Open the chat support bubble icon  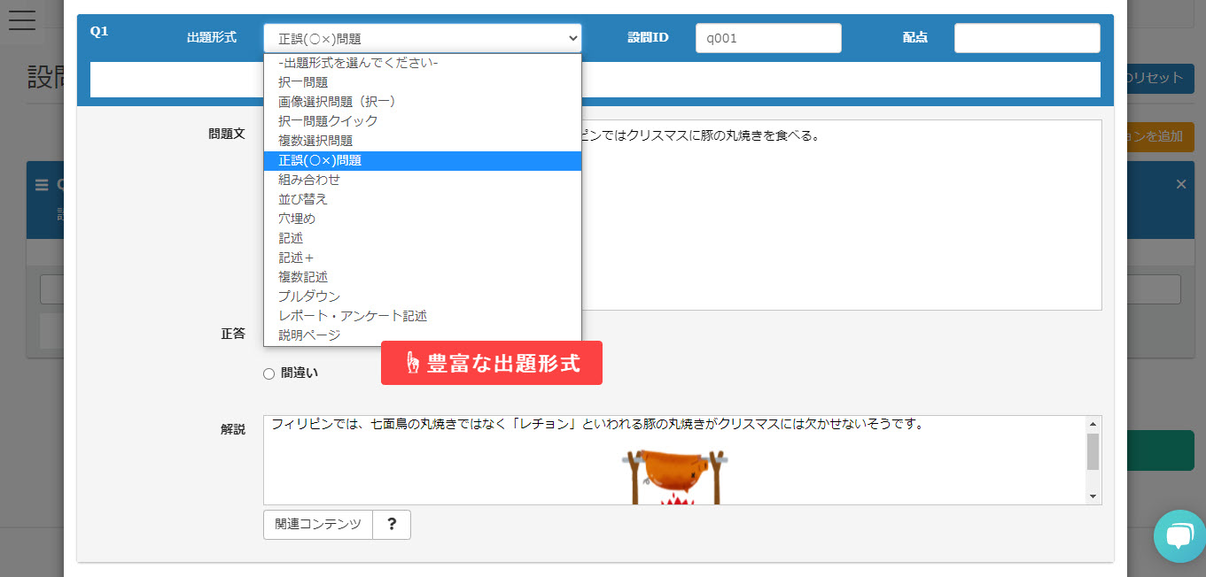(1179, 535)
